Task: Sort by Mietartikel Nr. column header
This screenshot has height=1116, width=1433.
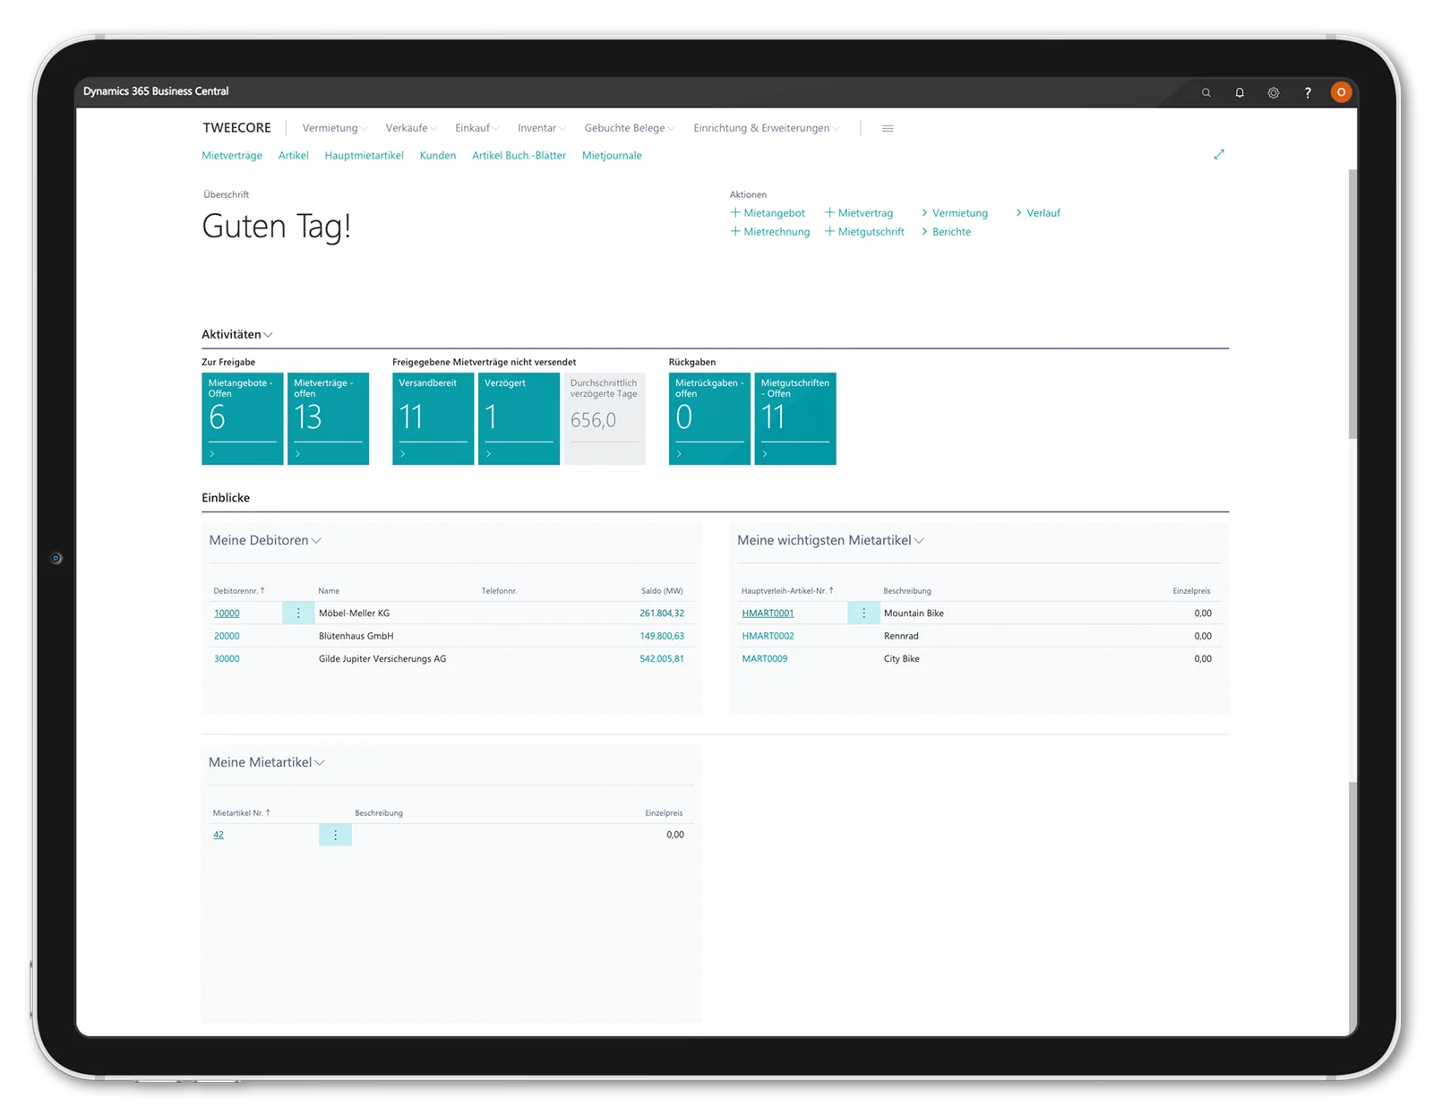Action: [241, 813]
